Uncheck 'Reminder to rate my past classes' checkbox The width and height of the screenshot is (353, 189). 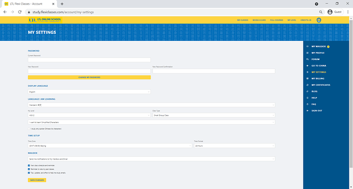(29, 169)
